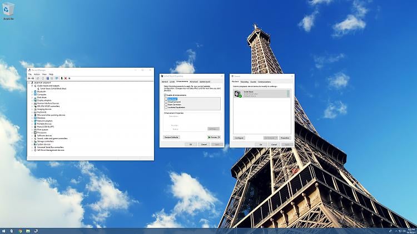Screen dimensions: 417x234
Task: Click the Back arrow in Device Manager toolbar
Action: tap(30, 78)
